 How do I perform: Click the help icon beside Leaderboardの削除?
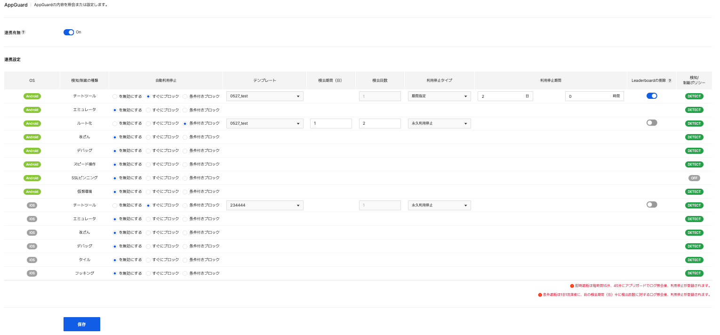coord(670,80)
